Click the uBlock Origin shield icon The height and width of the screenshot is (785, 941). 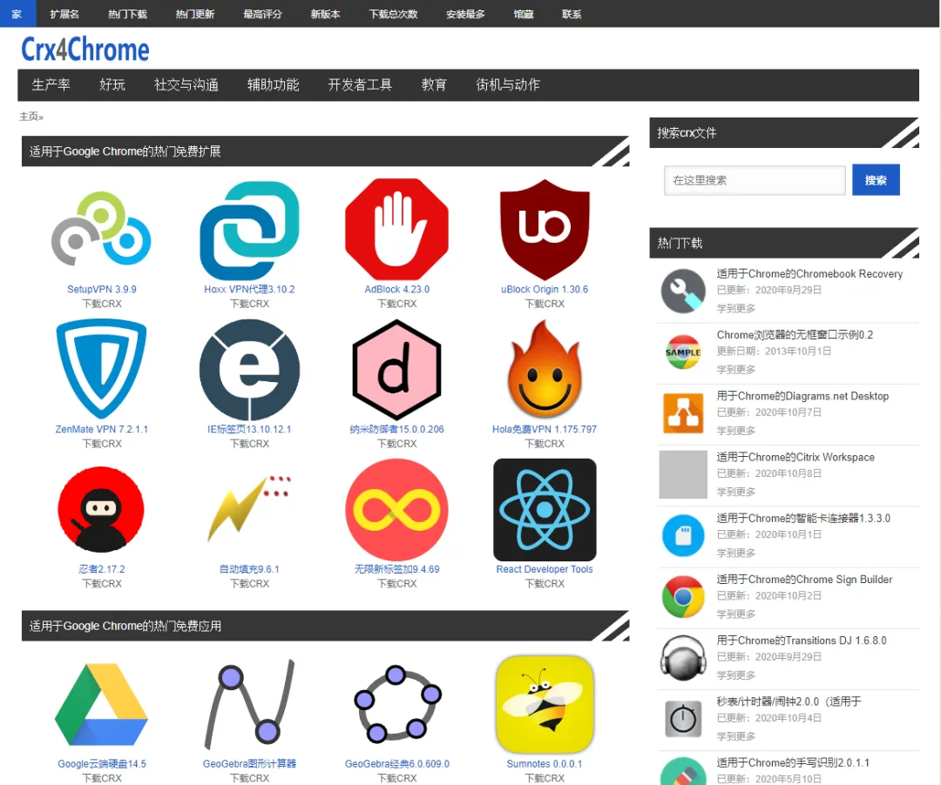[x=545, y=230]
